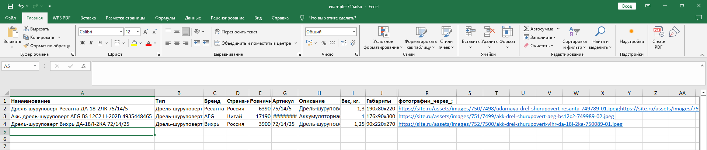The height and width of the screenshot is (150, 707).
Task: Delete cells with Удалить
Action: click(x=489, y=38)
